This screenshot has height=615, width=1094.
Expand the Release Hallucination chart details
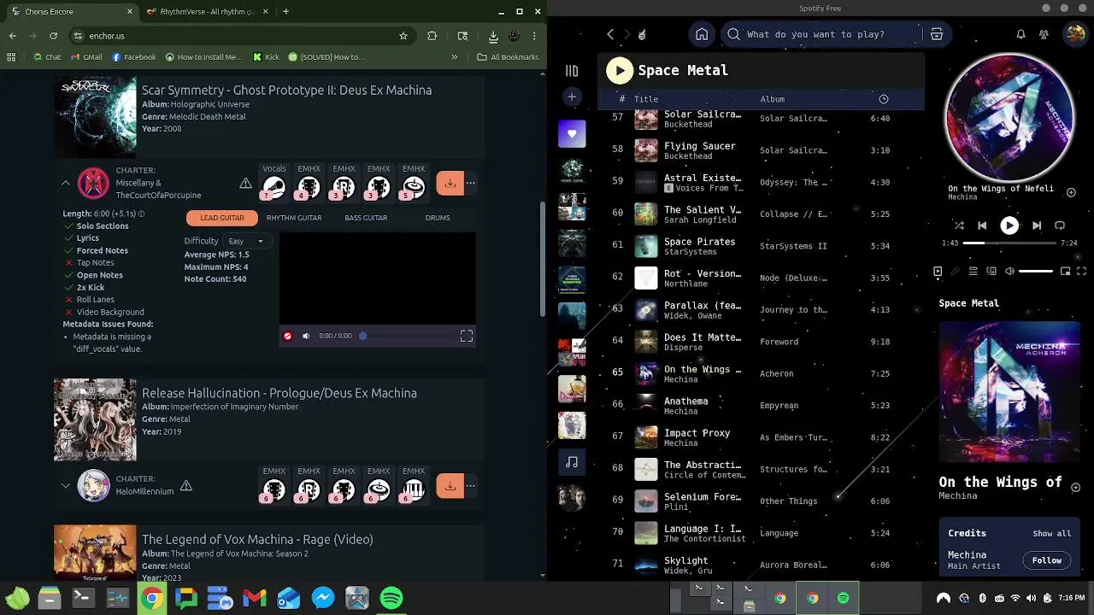[x=65, y=486]
